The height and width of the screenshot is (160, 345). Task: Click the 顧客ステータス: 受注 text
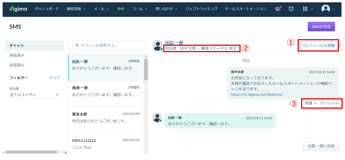click(x=219, y=48)
